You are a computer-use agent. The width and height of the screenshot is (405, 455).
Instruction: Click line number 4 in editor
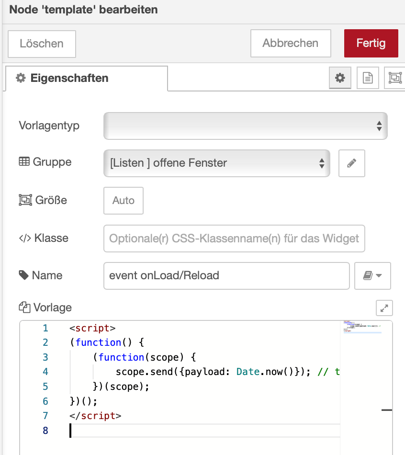[45, 372]
